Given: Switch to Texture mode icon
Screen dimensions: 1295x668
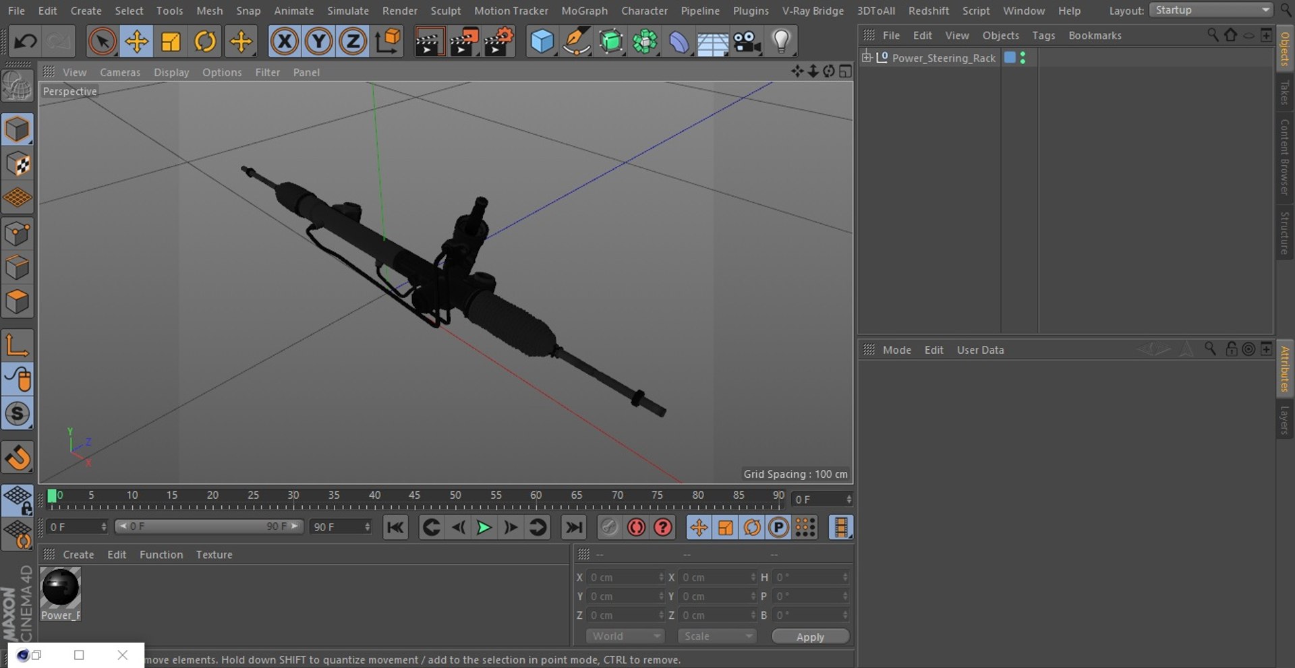Looking at the screenshot, I should tap(18, 164).
